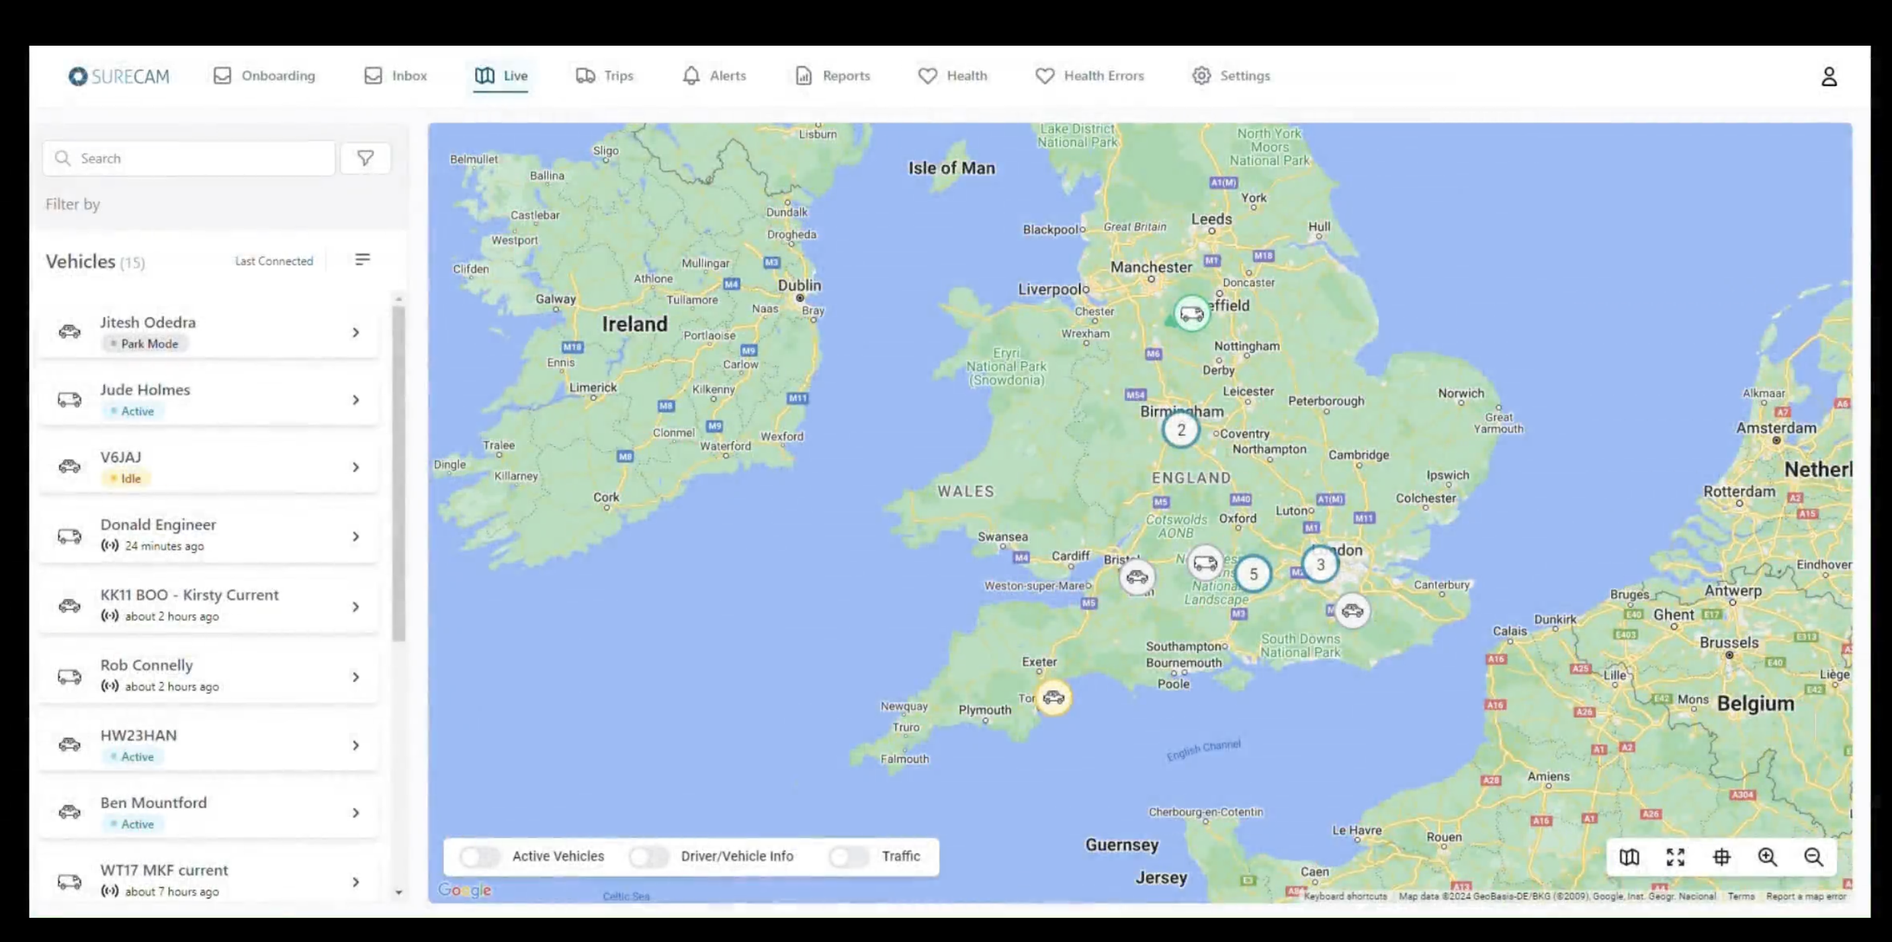Click the filter funnel icon
Image resolution: width=1892 pixels, height=942 pixels.
(x=365, y=158)
